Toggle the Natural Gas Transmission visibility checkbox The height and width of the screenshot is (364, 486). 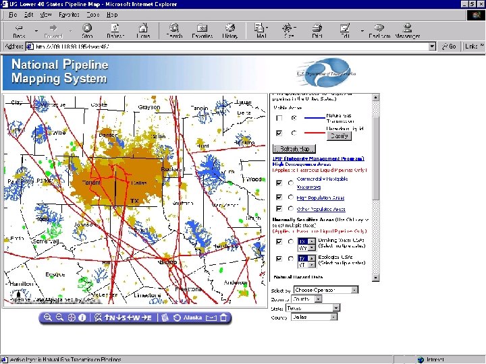[279, 118]
